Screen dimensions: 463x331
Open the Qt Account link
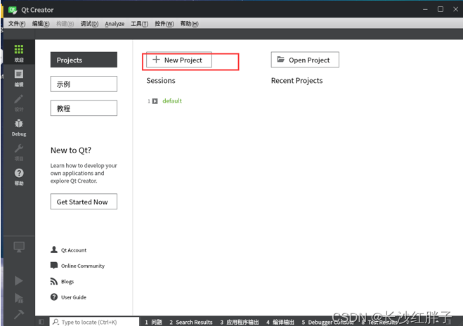coord(74,250)
